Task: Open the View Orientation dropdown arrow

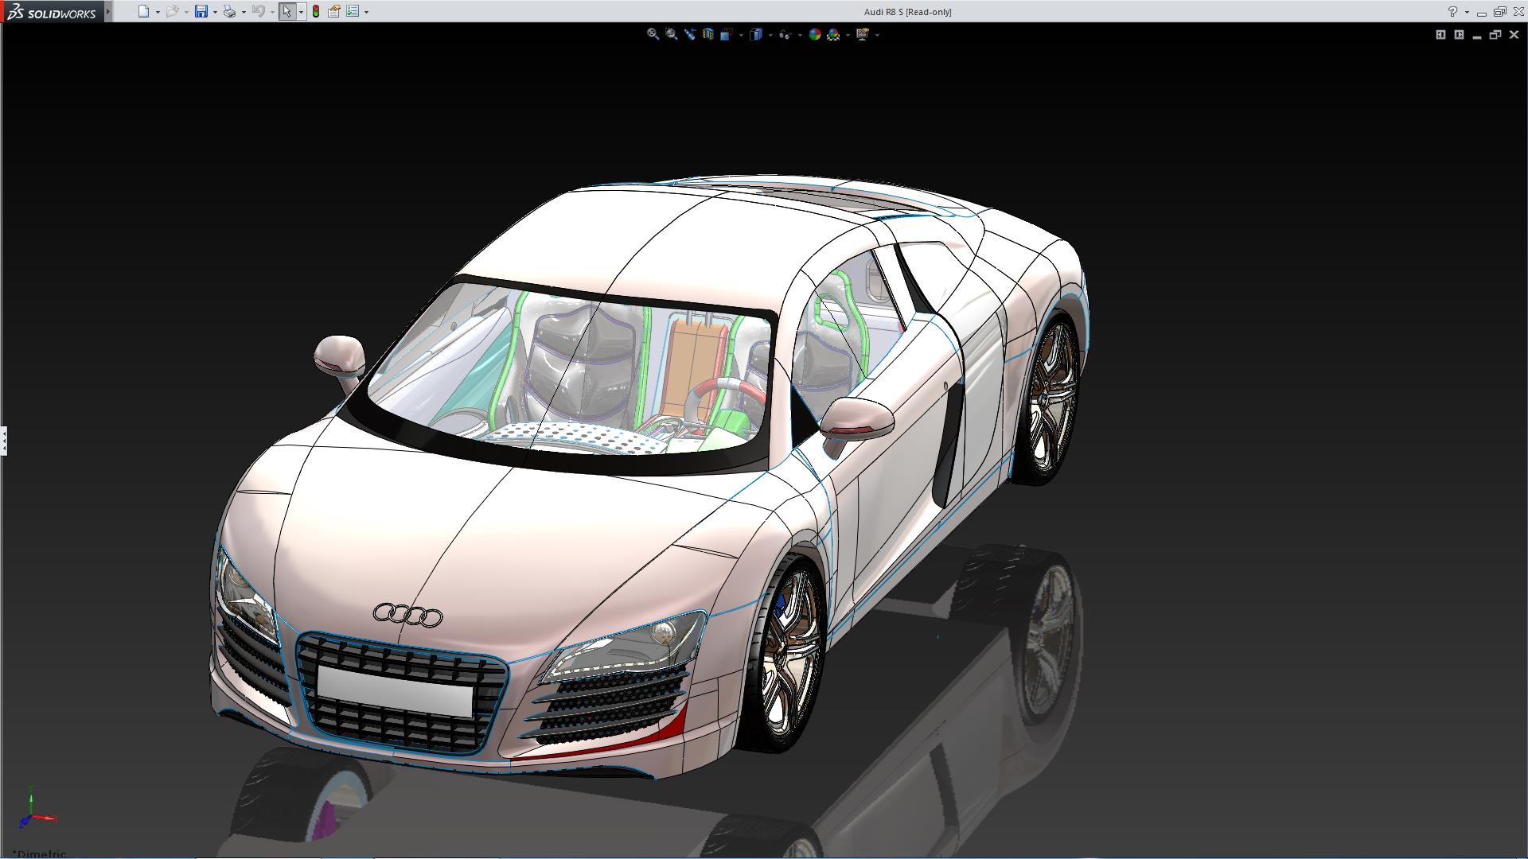Action: coord(741,35)
